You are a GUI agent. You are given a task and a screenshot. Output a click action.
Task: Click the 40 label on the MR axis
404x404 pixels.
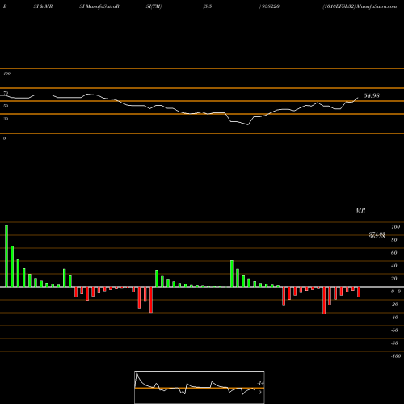(x=394, y=266)
